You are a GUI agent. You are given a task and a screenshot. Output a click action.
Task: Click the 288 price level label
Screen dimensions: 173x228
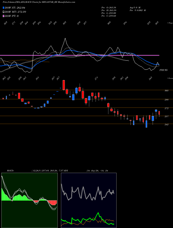point(166,100)
